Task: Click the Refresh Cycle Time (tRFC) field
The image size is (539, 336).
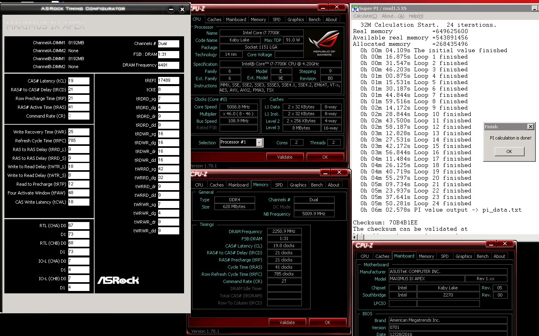Action: click(x=79, y=141)
